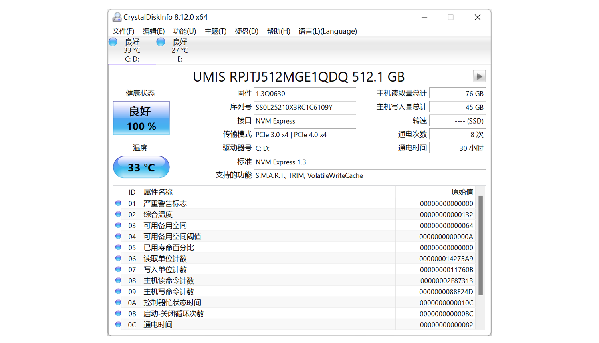Click raw value 000000014275A9
599x343 pixels.
446,259
